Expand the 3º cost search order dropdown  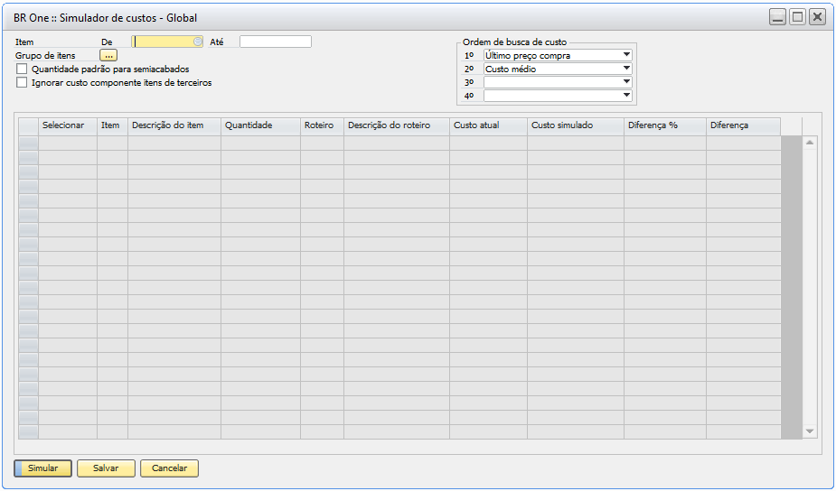(x=626, y=82)
